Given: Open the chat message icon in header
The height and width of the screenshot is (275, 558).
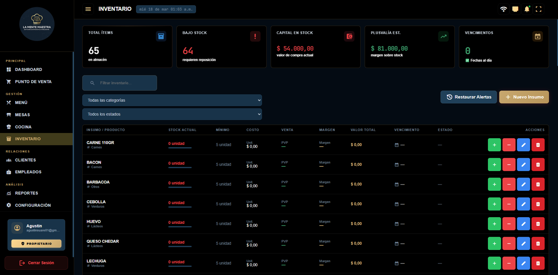Looking at the screenshot, I should [515, 9].
